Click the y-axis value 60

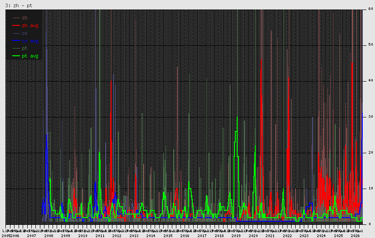point(371,9)
